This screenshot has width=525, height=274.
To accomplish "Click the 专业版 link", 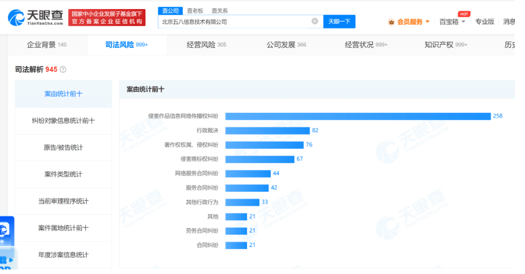I will 485,22.
